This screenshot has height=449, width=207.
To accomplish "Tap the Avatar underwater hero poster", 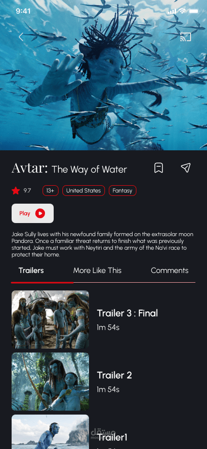I will point(103,75).
